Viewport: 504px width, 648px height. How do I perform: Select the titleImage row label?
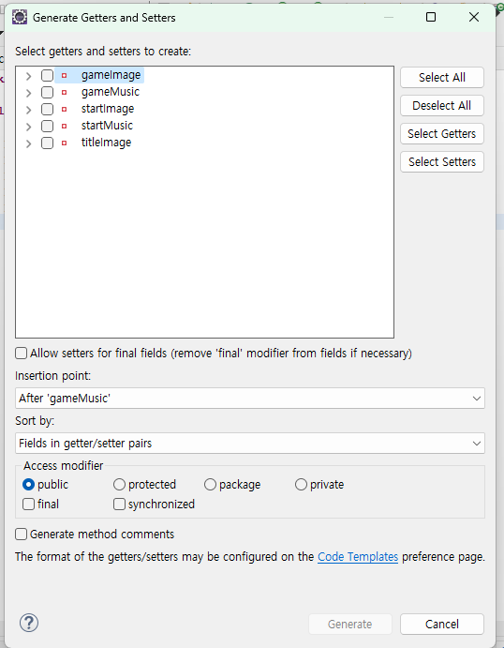point(106,143)
